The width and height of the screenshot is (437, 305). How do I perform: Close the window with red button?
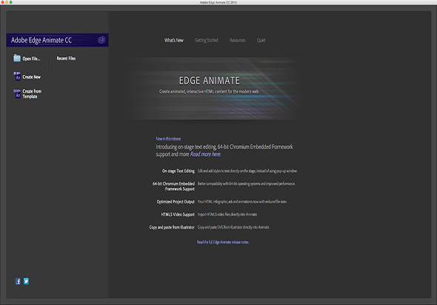pyautogui.click(x=2, y=2)
